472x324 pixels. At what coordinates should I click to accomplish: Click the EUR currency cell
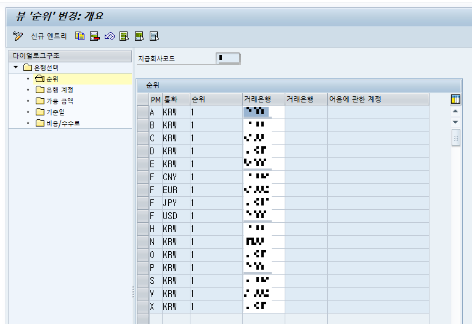pyautogui.click(x=176, y=190)
